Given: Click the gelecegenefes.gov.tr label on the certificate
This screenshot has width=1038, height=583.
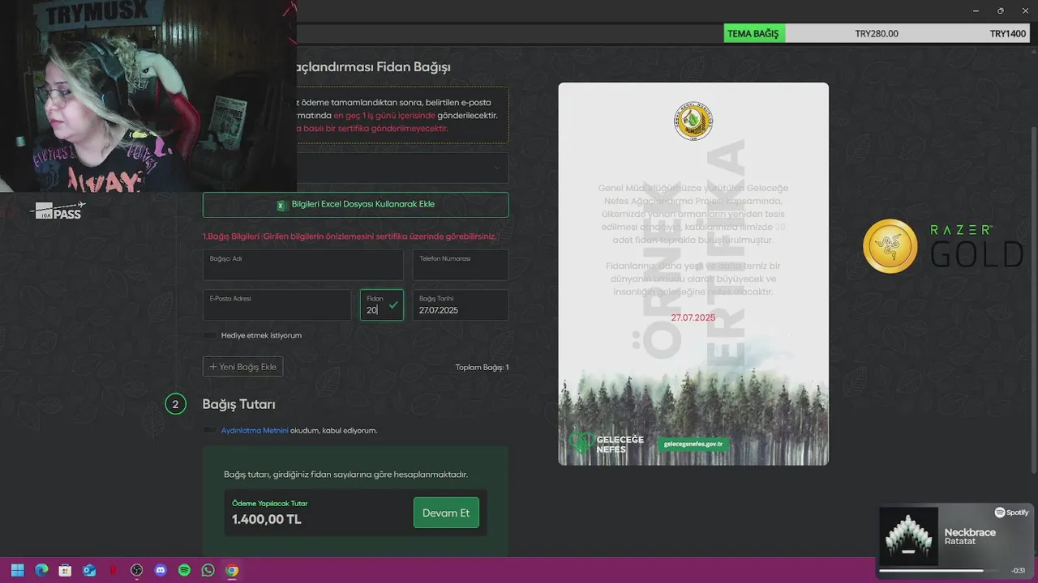Looking at the screenshot, I should click(693, 444).
